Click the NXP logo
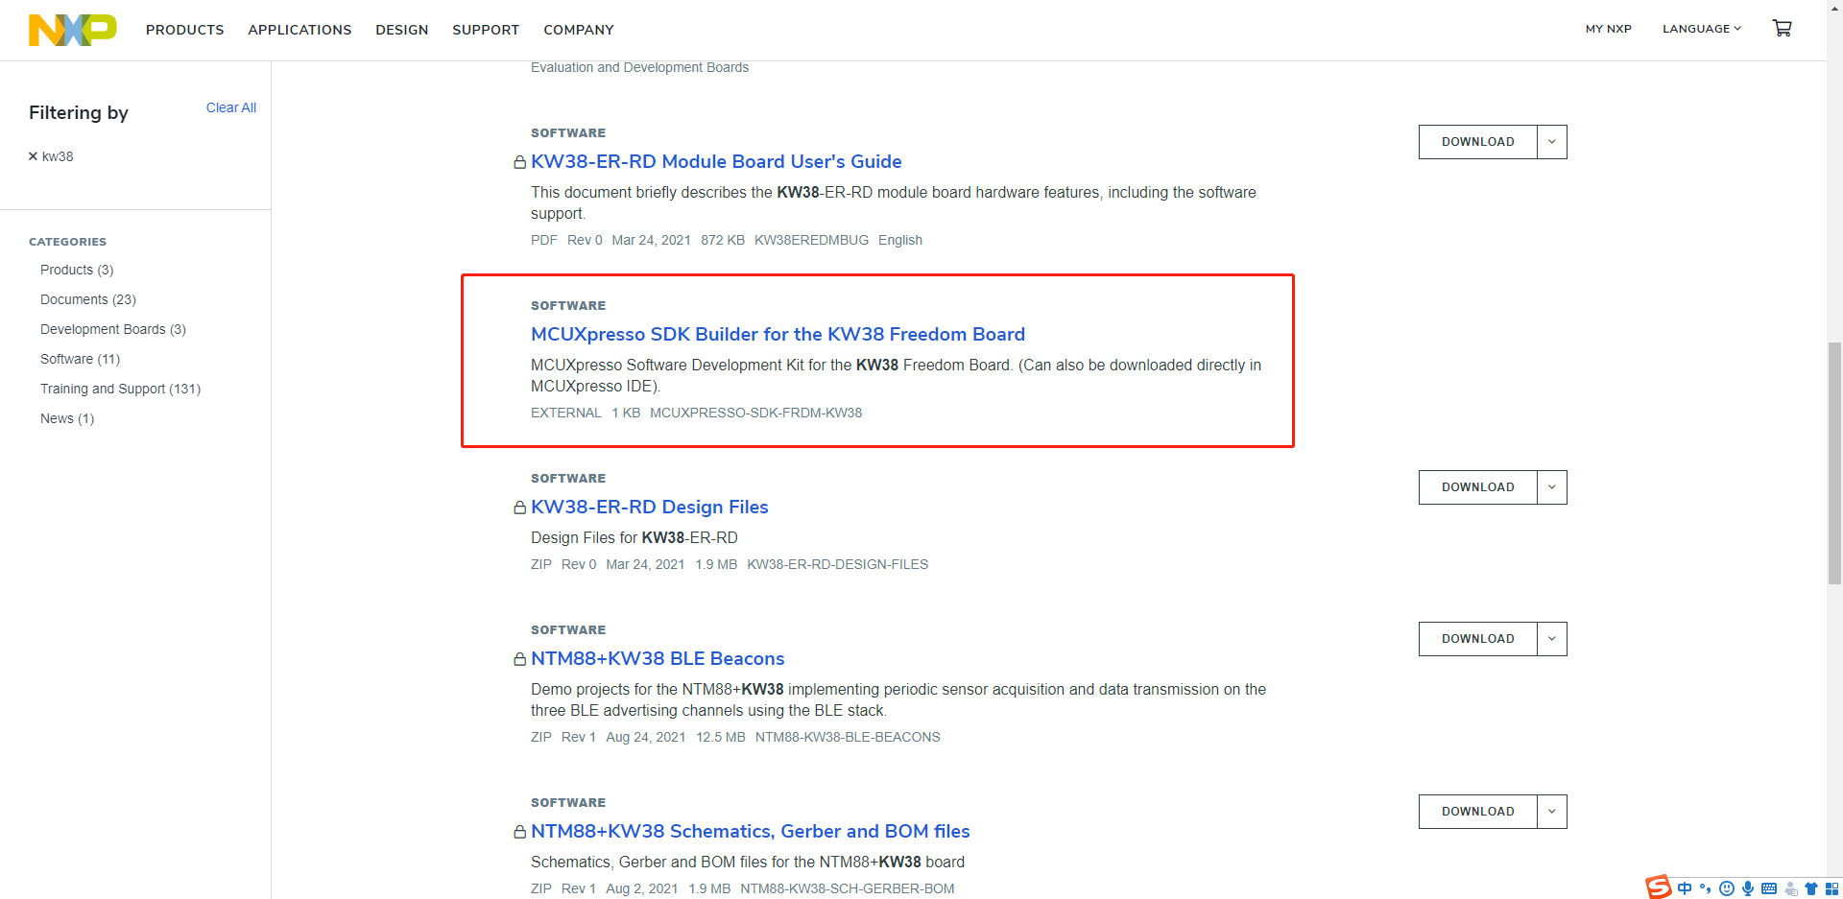 (73, 30)
